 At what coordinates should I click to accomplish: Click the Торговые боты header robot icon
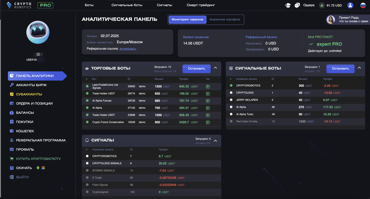87,68
